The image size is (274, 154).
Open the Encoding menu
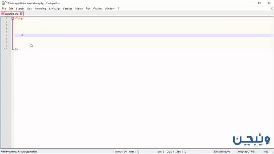(x=40, y=9)
